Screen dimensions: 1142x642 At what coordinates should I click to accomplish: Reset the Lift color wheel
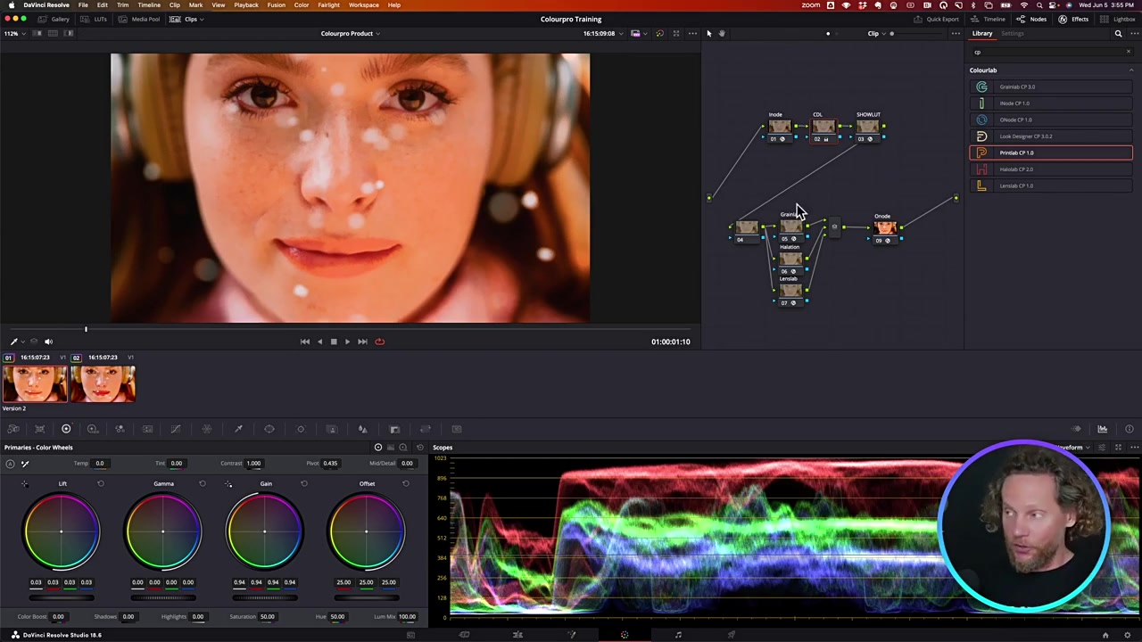tap(100, 483)
